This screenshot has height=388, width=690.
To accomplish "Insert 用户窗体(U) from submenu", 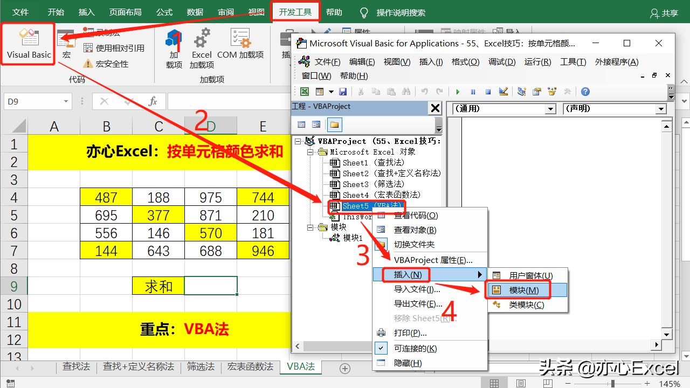I will pos(528,276).
